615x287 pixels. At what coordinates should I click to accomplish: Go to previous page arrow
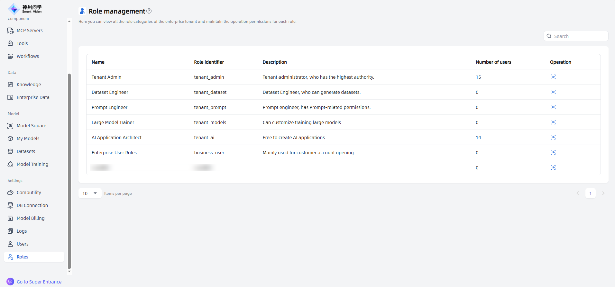tap(578, 193)
